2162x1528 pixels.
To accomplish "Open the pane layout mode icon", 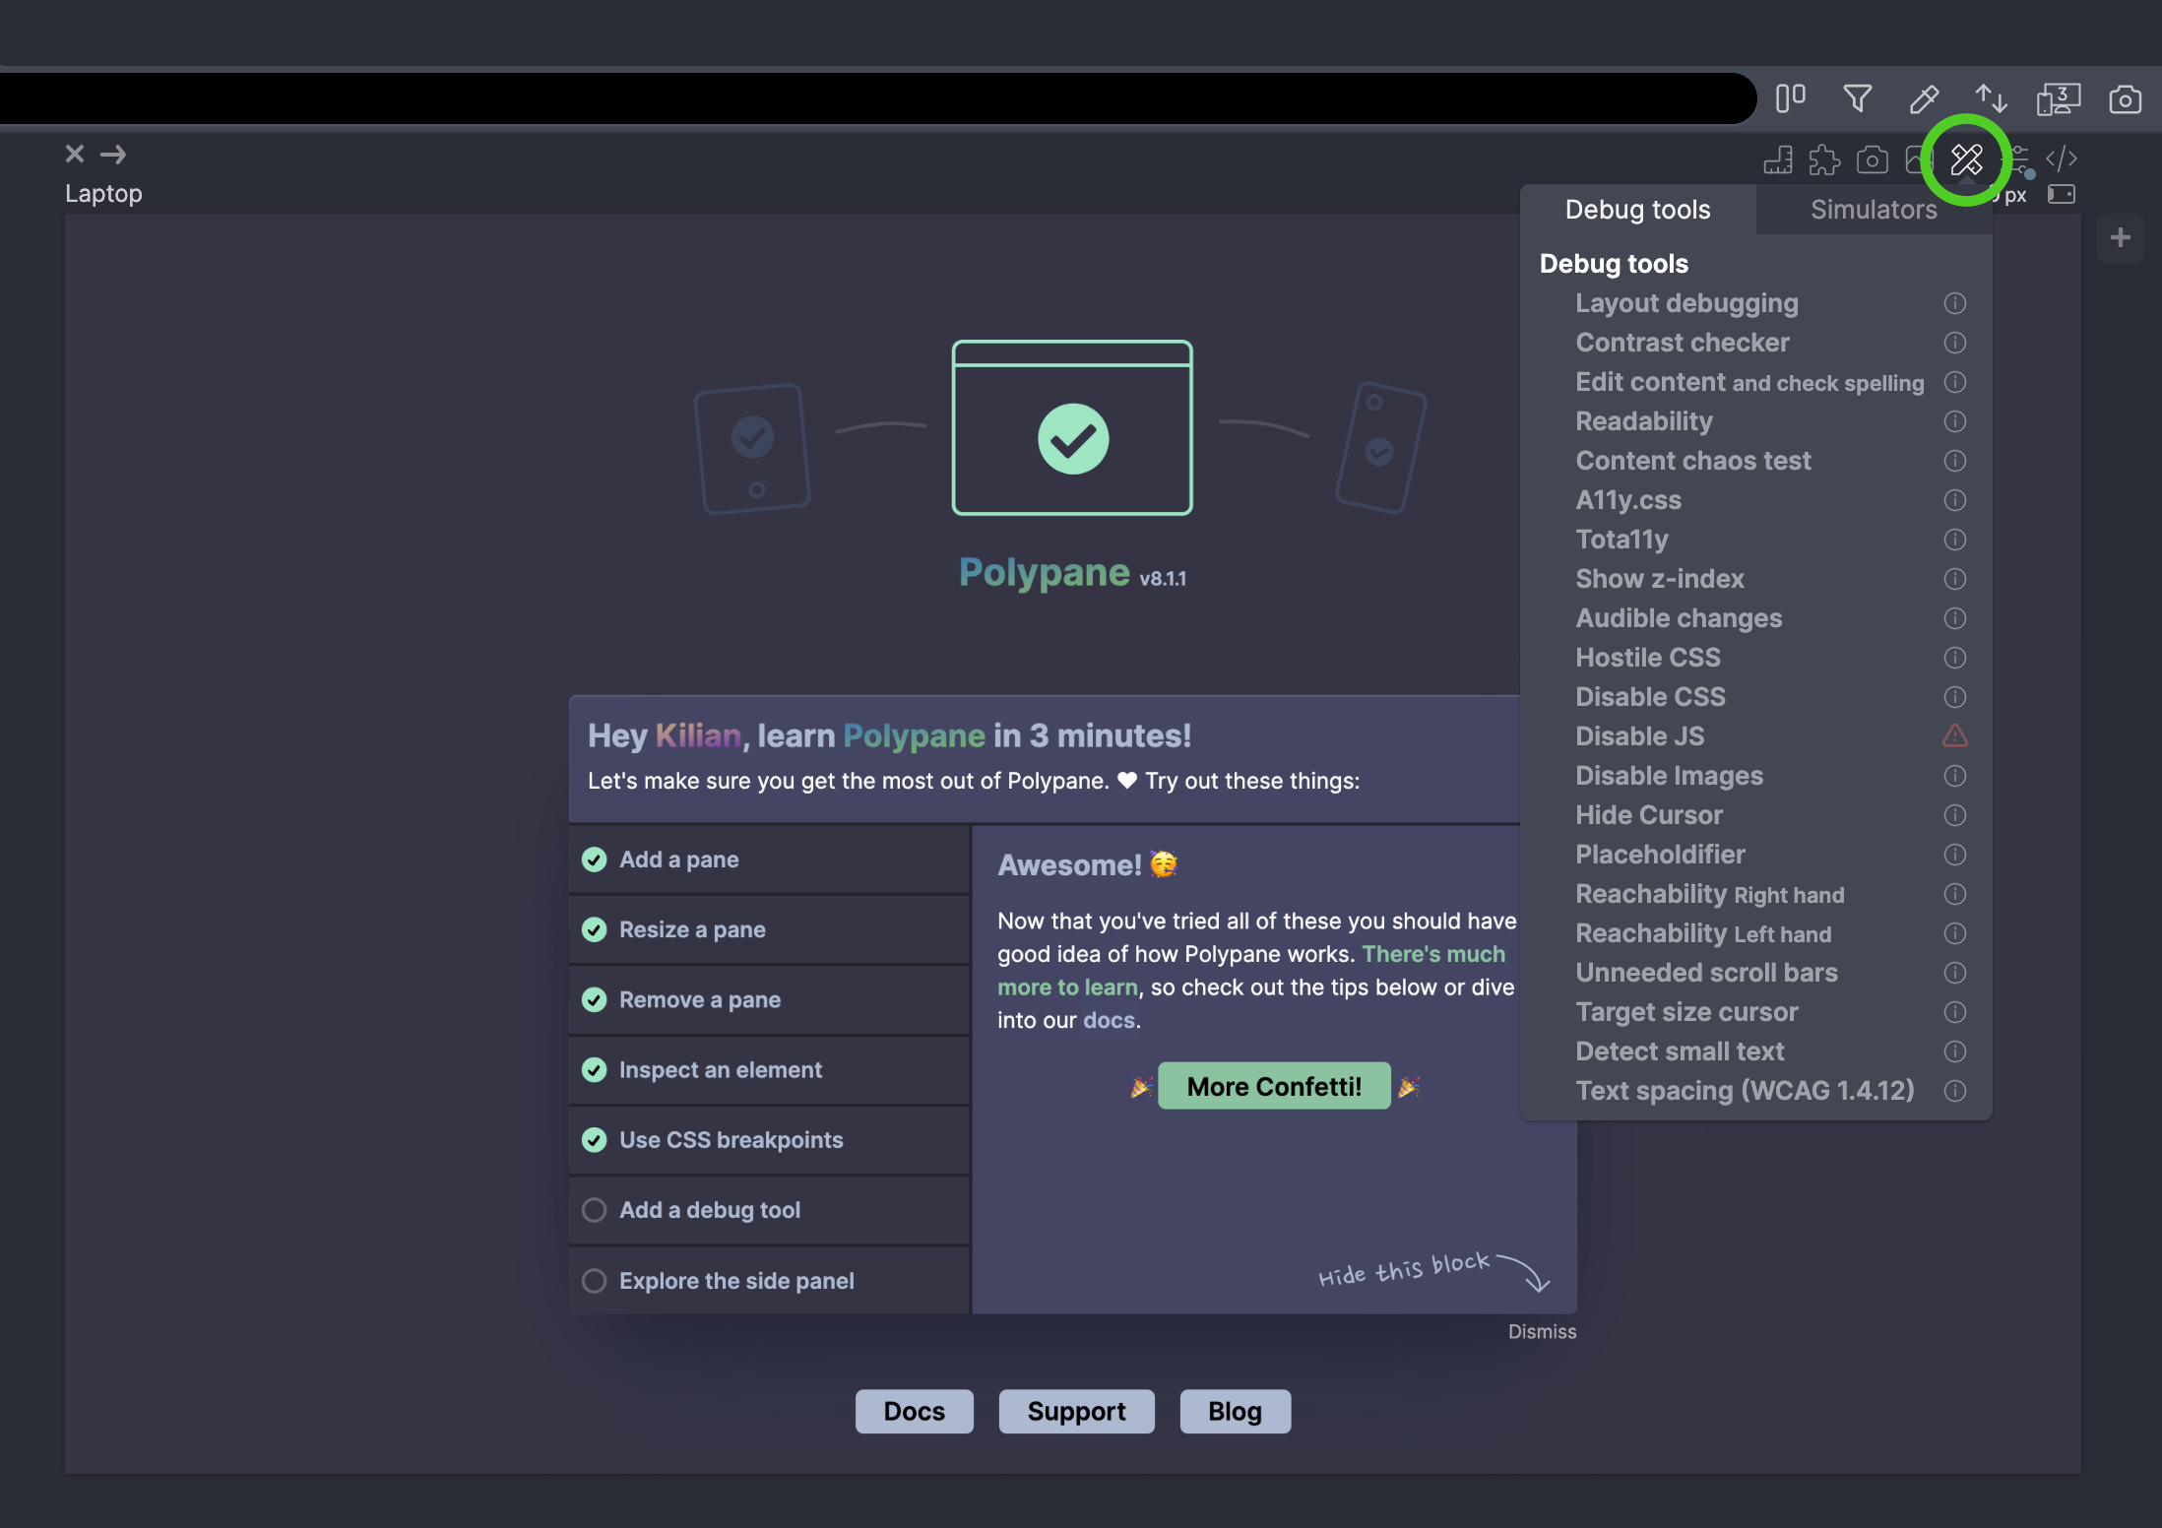I will (x=1790, y=98).
